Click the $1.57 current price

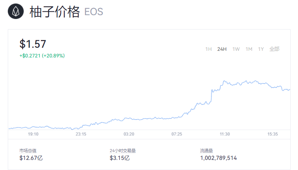coord(33,44)
